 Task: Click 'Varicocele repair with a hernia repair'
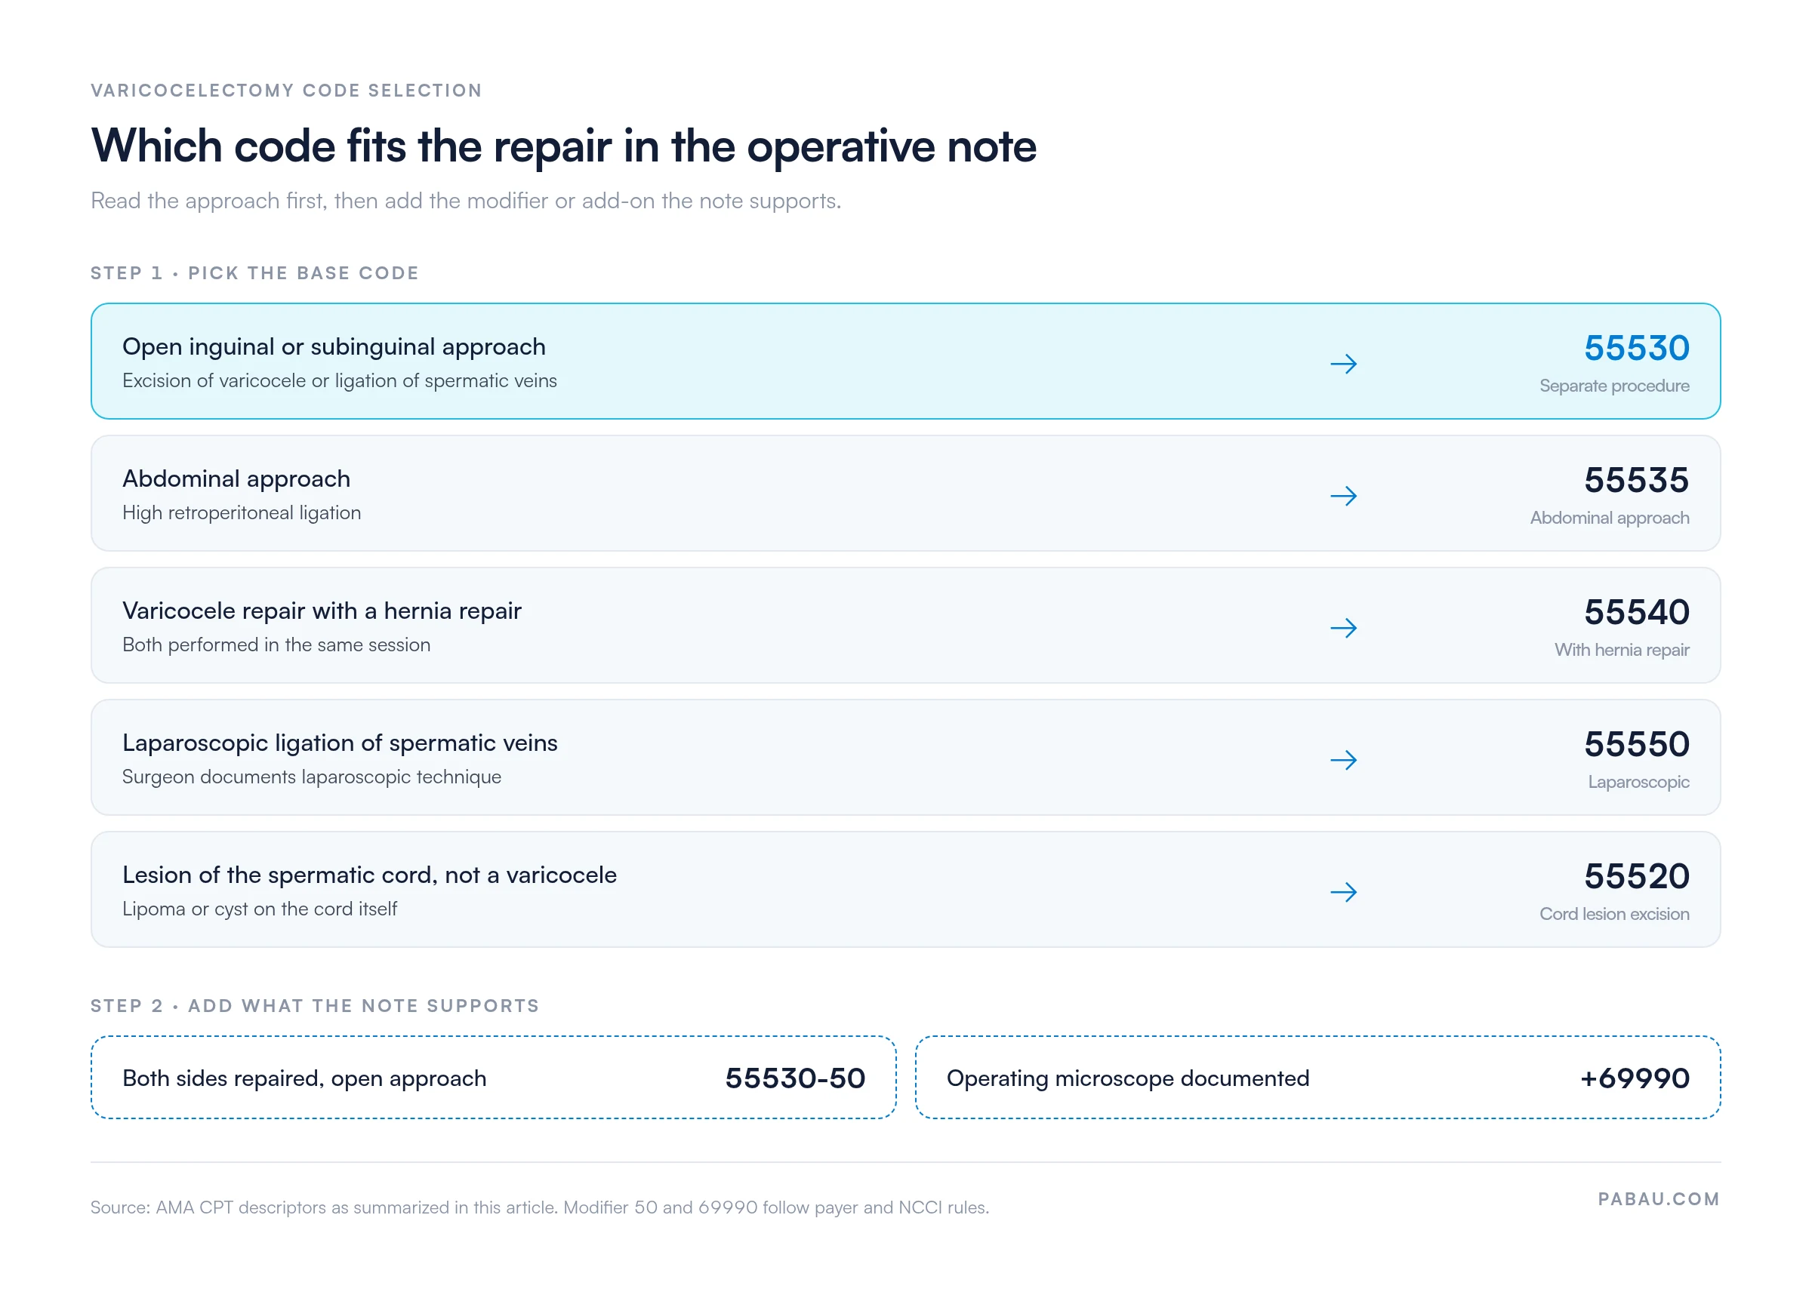pyautogui.click(x=322, y=611)
